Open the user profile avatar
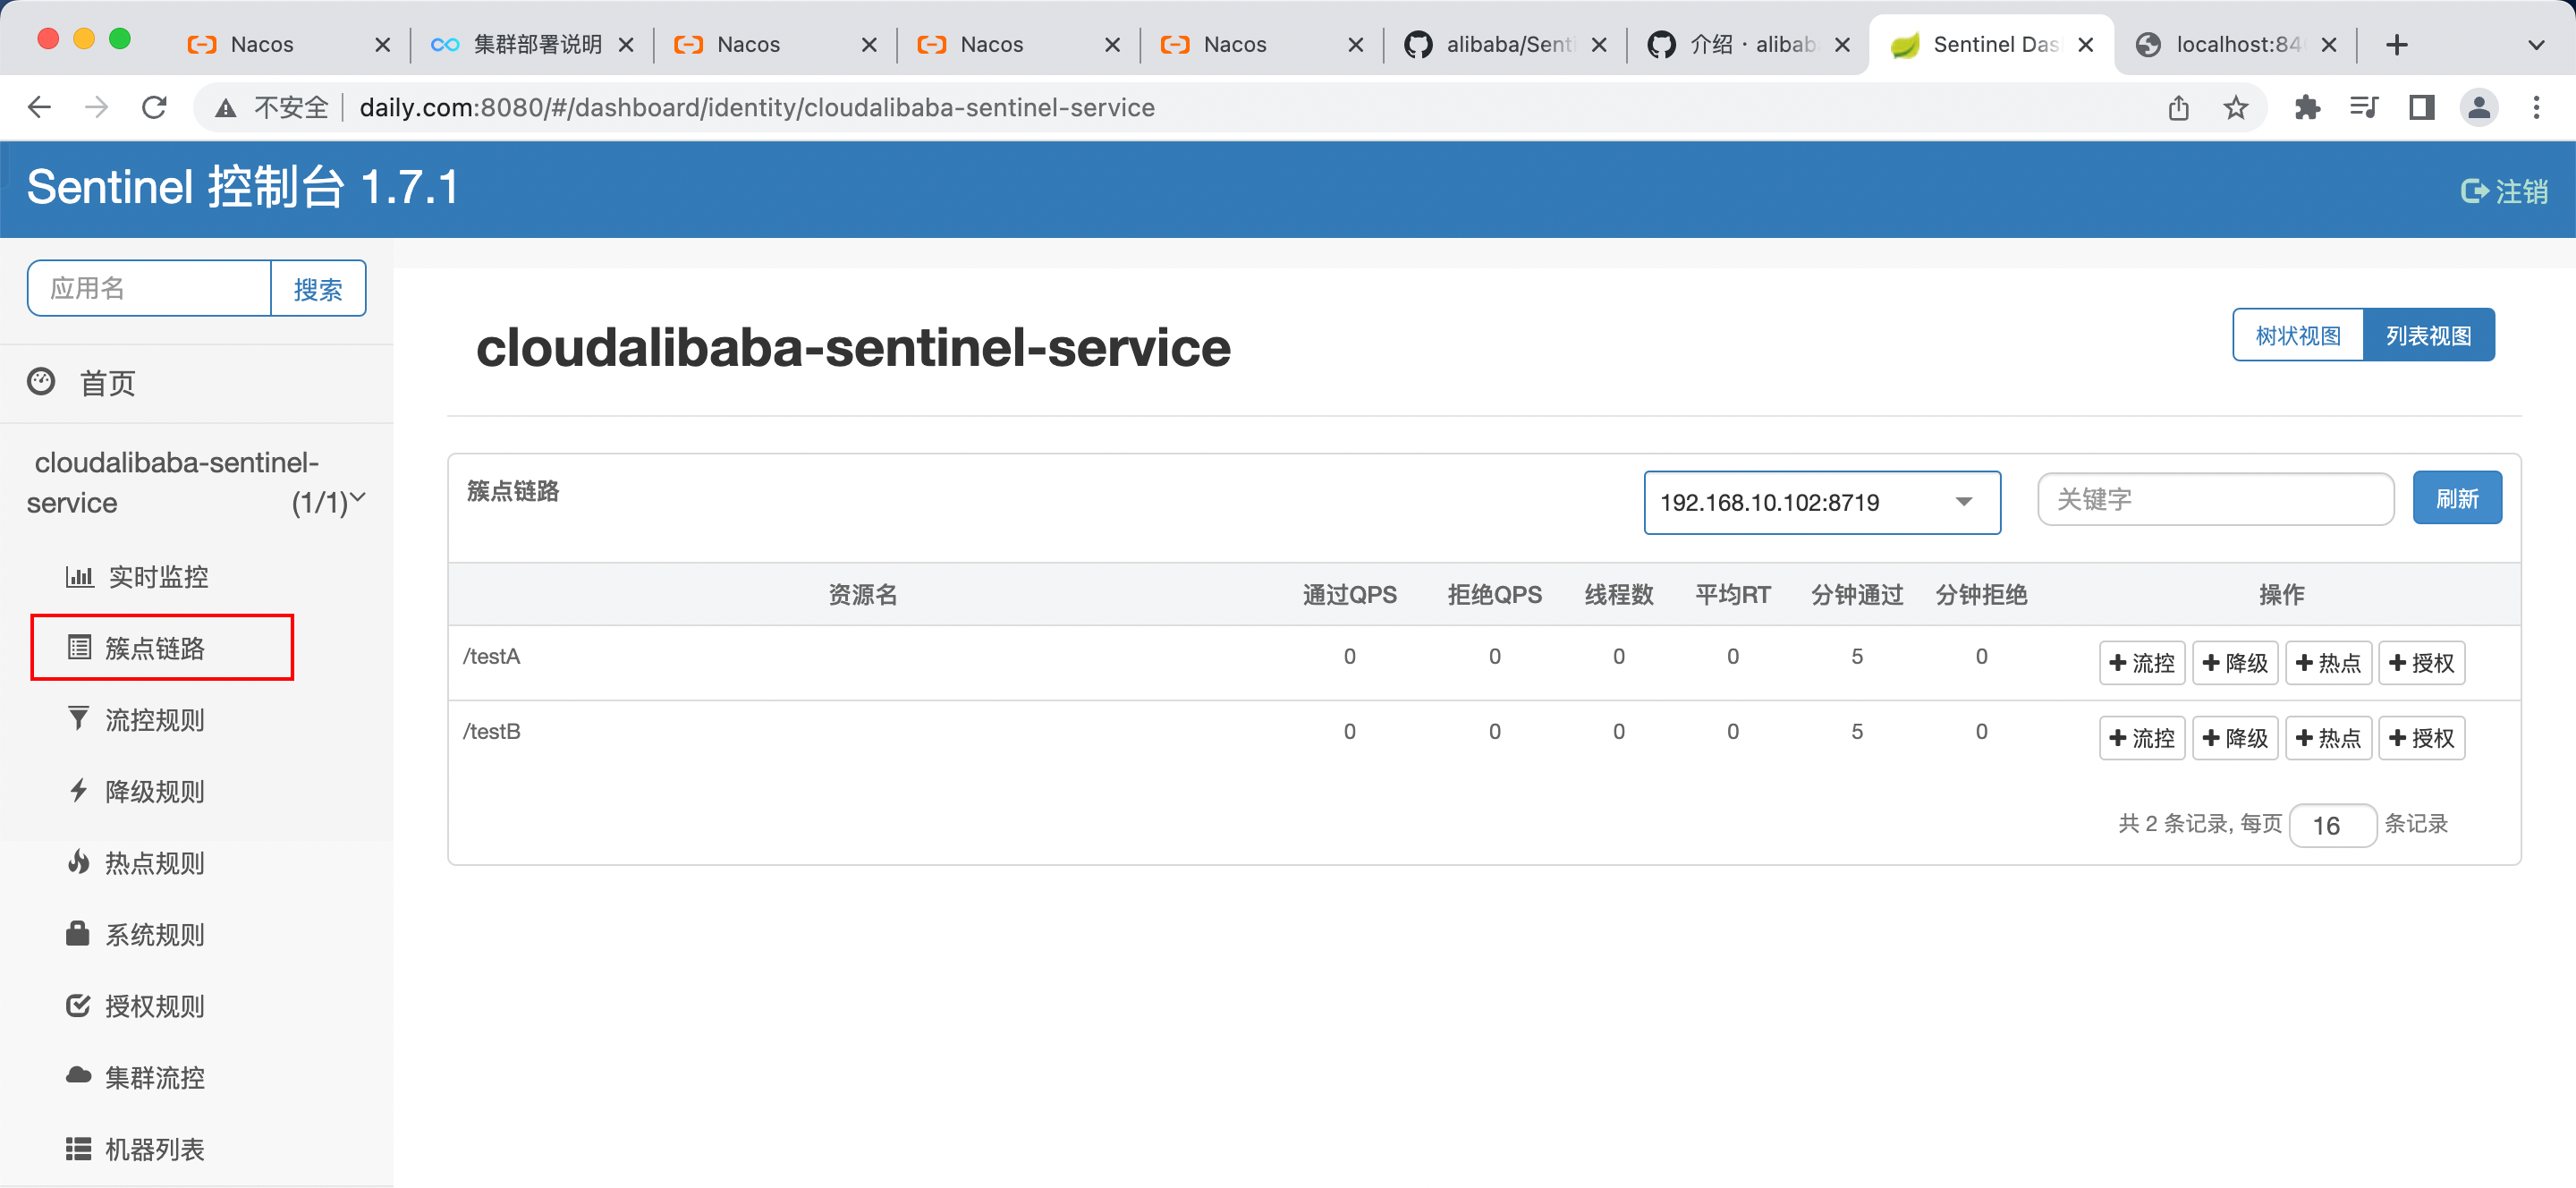This screenshot has height=1188, width=2576. (2479, 107)
